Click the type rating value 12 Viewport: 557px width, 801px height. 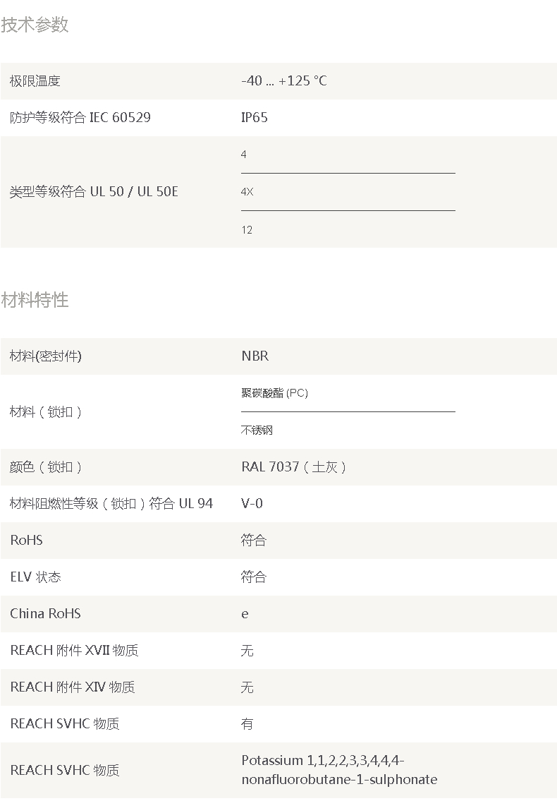pyautogui.click(x=247, y=230)
